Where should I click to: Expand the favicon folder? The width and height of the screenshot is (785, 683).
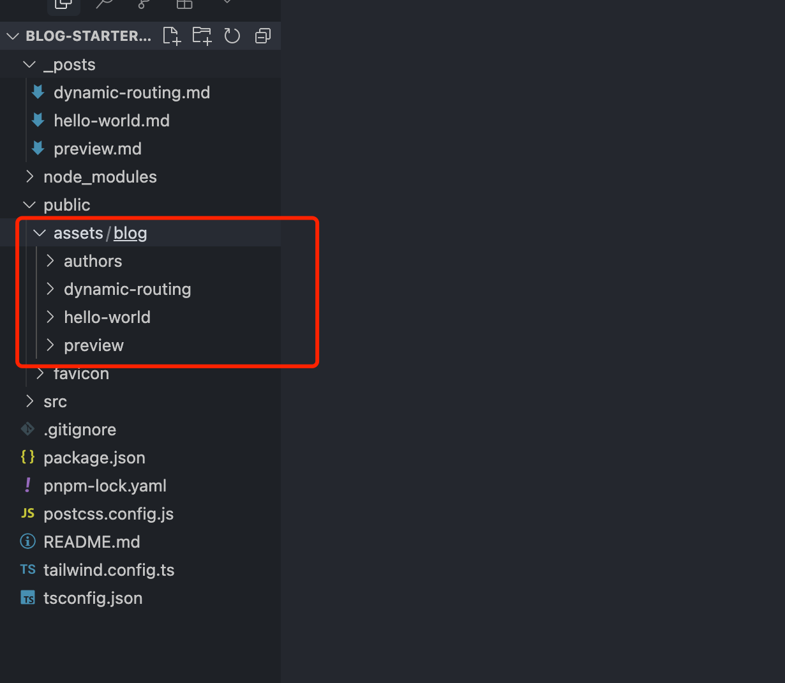point(81,374)
